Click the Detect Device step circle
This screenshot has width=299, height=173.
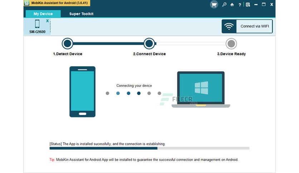[68, 44]
